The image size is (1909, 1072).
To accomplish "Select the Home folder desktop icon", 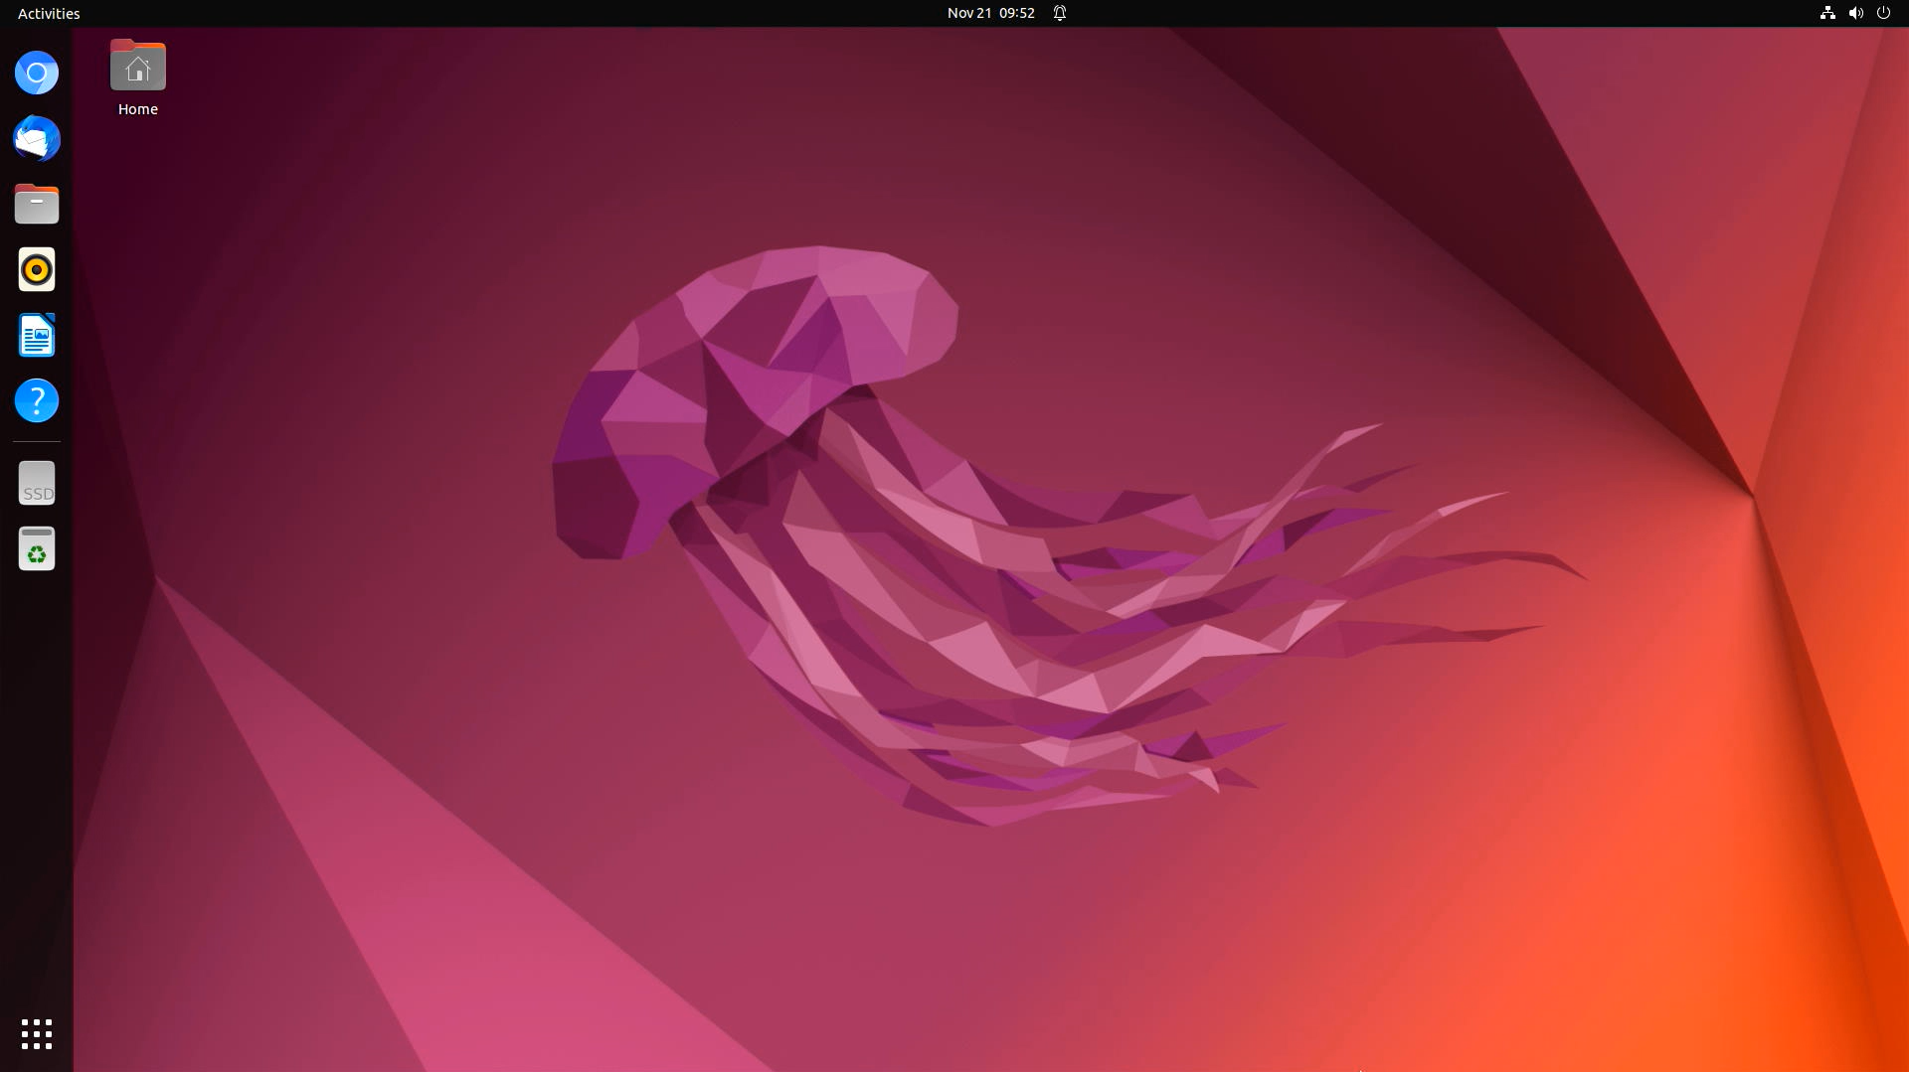I will point(138,78).
